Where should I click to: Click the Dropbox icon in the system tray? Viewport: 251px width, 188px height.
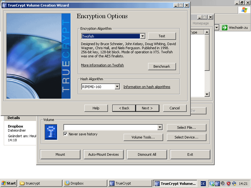point(212,183)
